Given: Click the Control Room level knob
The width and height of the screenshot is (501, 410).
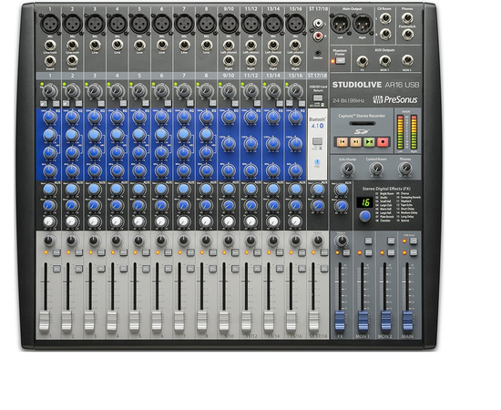Looking at the screenshot, I should (x=376, y=168).
